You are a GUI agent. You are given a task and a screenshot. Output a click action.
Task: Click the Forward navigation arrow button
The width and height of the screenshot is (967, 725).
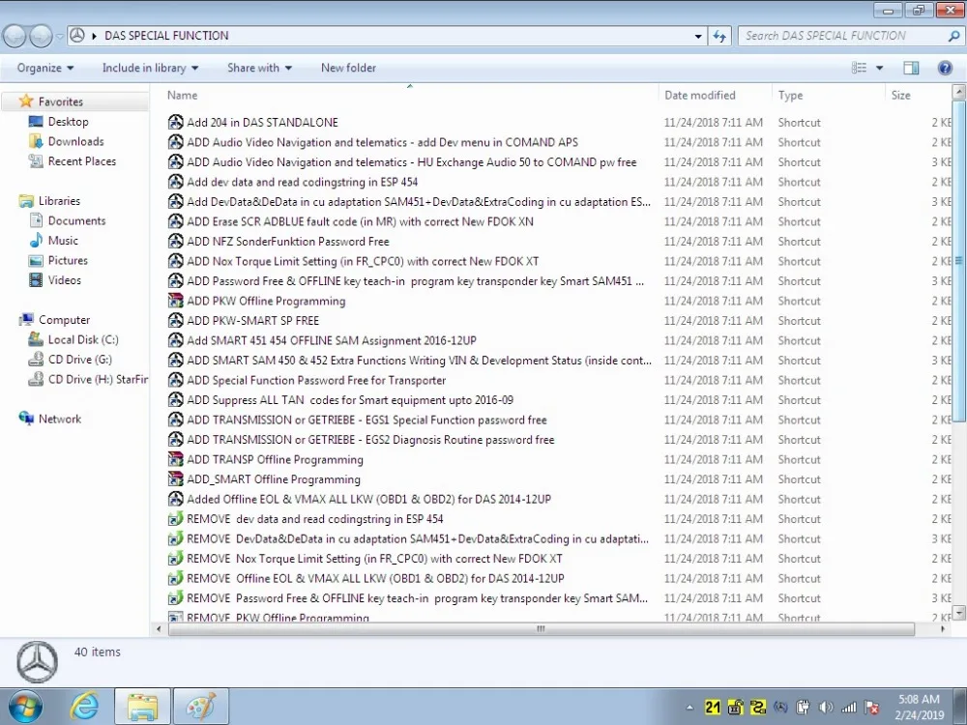pyautogui.click(x=42, y=36)
